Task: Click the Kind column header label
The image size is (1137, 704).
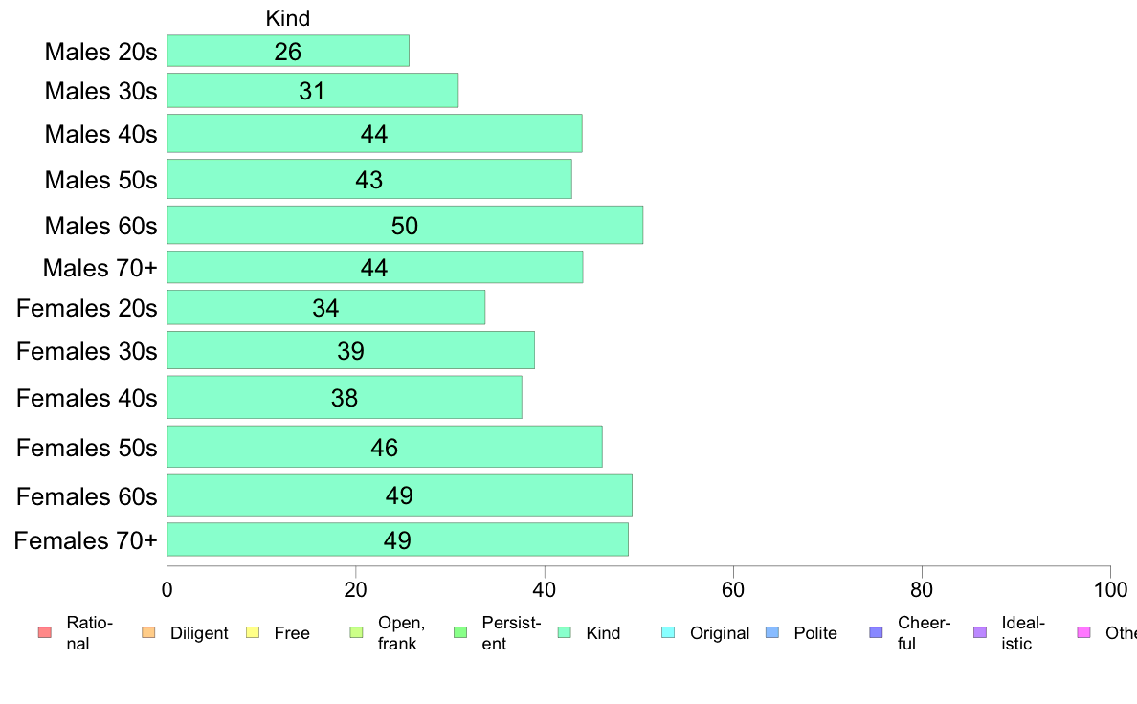Action: click(288, 18)
